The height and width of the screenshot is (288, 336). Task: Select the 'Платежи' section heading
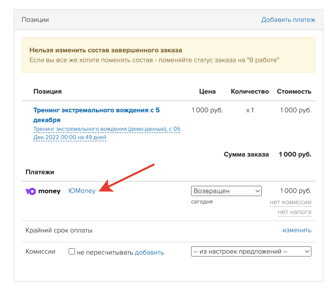[x=40, y=172]
